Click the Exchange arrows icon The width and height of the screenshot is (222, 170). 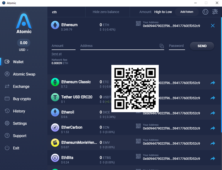(7, 86)
